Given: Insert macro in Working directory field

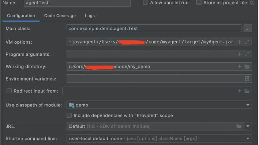Looking at the screenshot, I should coord(240,67).
